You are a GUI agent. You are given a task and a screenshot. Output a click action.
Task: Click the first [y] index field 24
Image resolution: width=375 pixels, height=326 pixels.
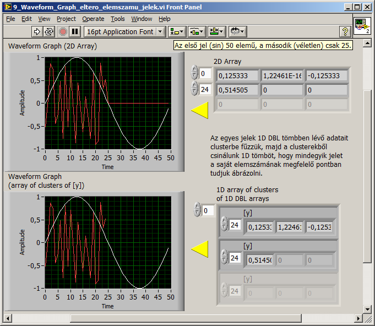click(x=235, y=225)
